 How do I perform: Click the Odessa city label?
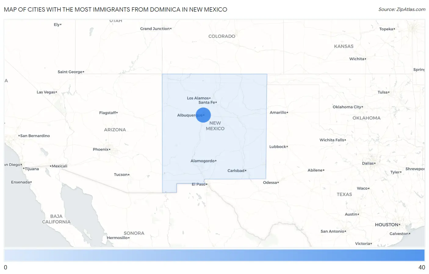coord(270,183)
